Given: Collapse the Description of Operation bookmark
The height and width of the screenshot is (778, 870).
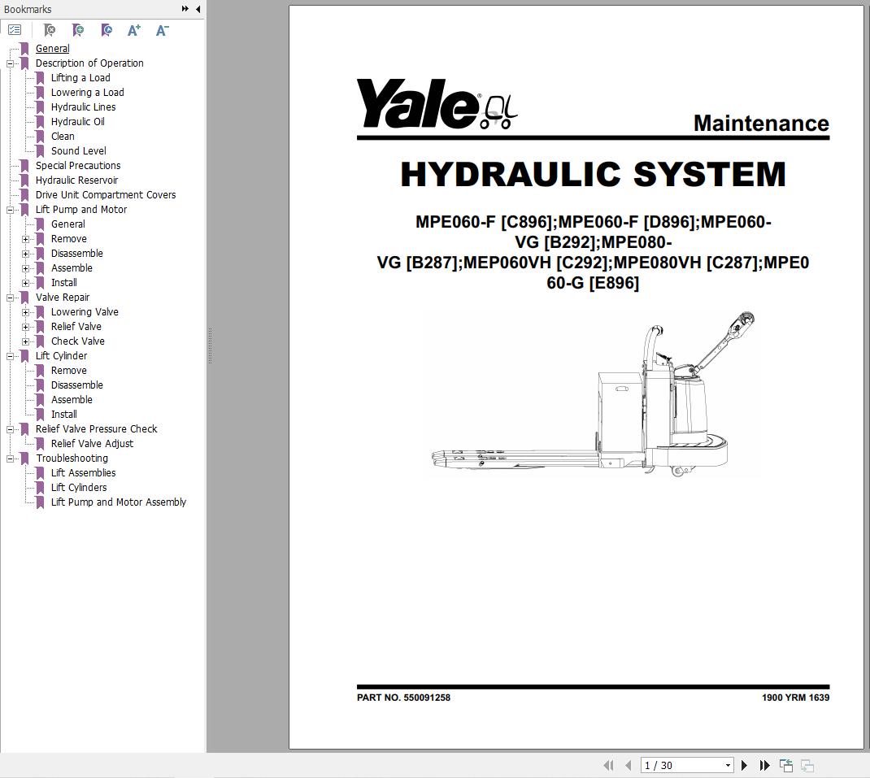Looking at the screenshot, I should coord(10,63).
